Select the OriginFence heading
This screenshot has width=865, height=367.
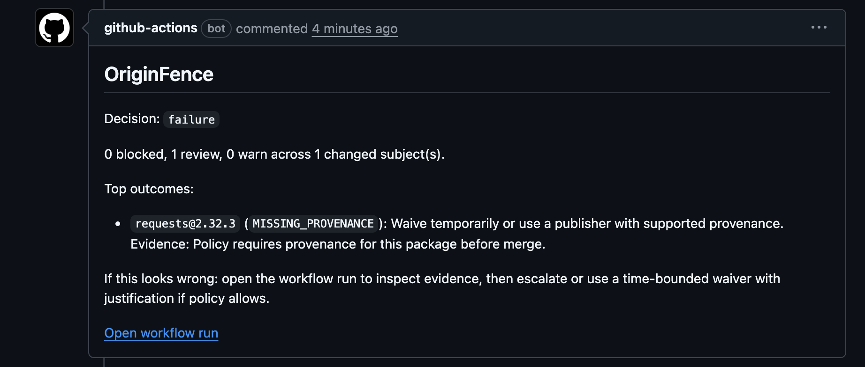(x=159, y=74)
